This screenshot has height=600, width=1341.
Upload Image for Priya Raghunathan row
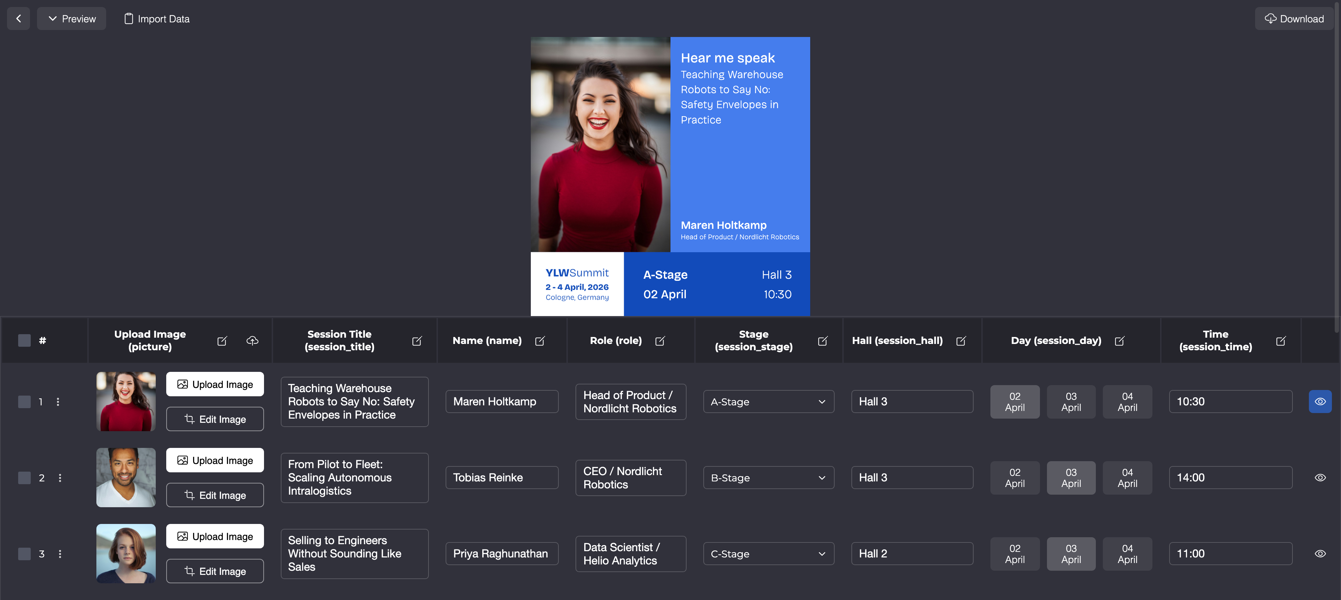(x=215, y=536)
